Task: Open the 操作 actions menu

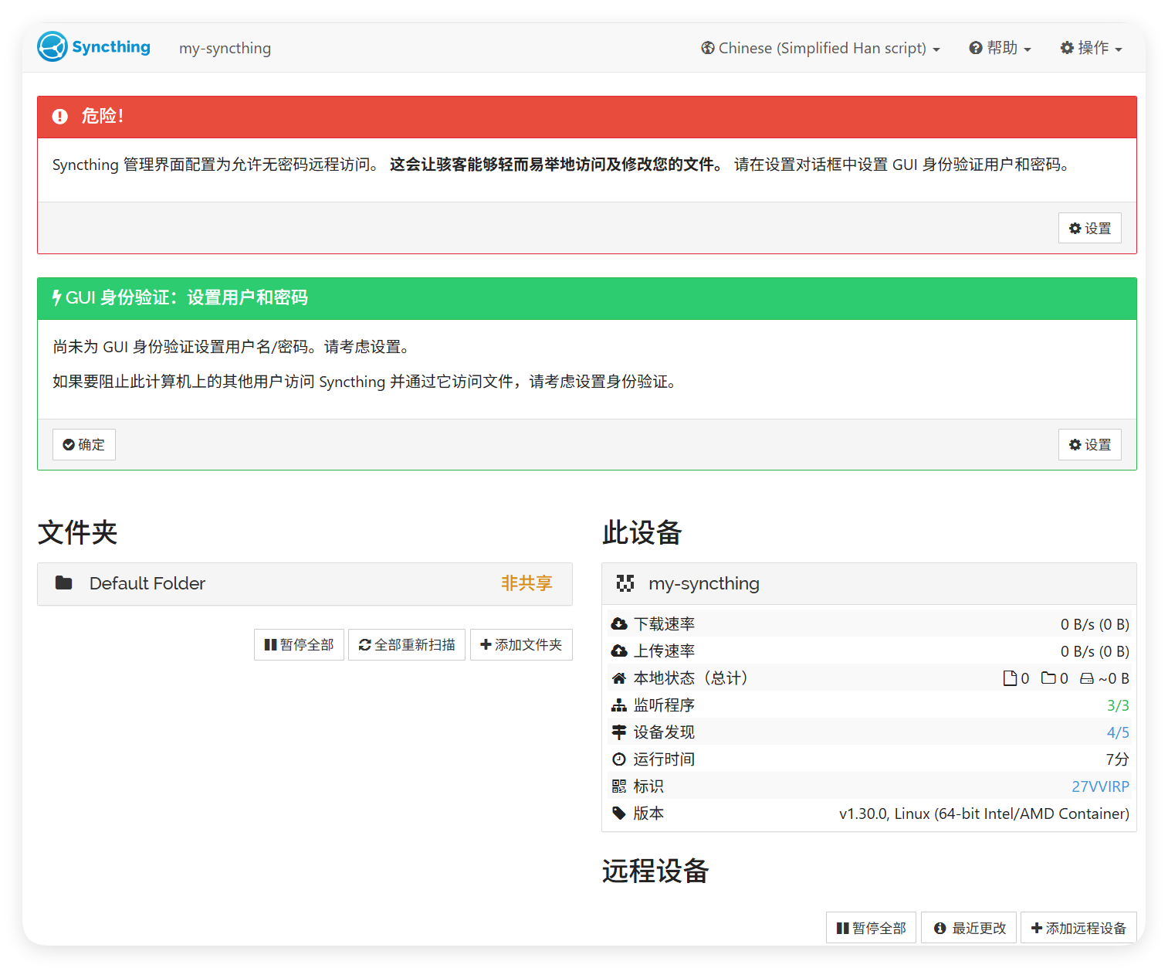Action: tap(1091, 48)
